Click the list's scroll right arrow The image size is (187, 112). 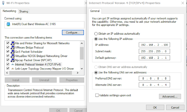77,73
